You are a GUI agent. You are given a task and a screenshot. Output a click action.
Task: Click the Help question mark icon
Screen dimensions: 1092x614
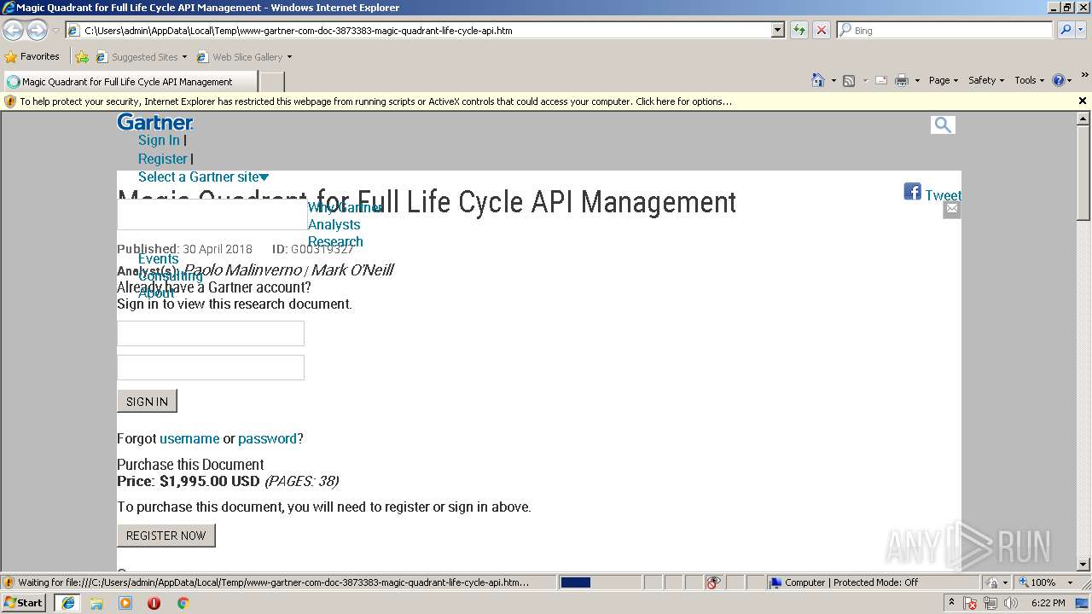(1059, 80)
